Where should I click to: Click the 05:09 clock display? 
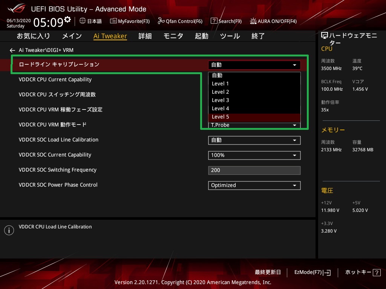[x=48, y=22]
